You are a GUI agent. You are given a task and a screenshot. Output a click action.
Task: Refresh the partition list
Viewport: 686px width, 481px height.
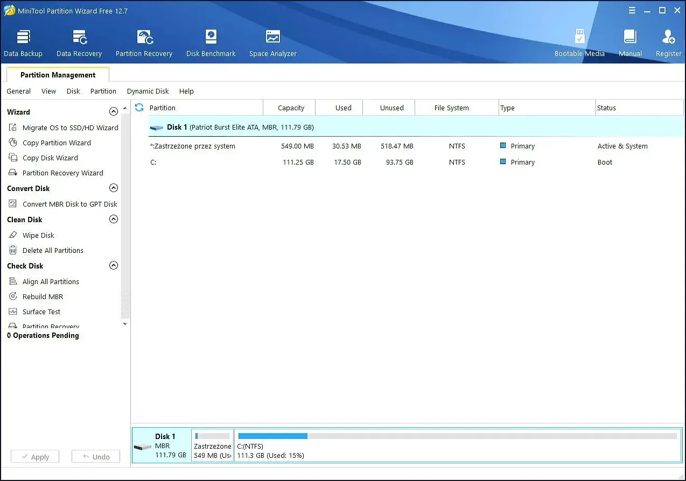click(139, 108)
